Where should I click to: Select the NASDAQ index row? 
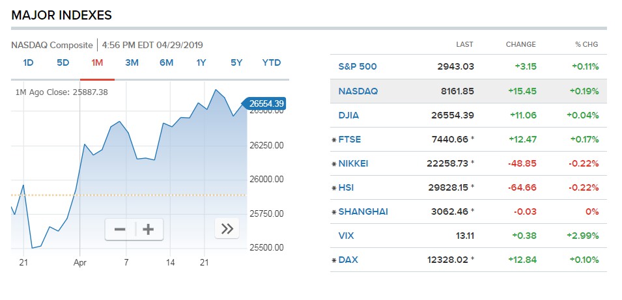click(x=358, y=91)
